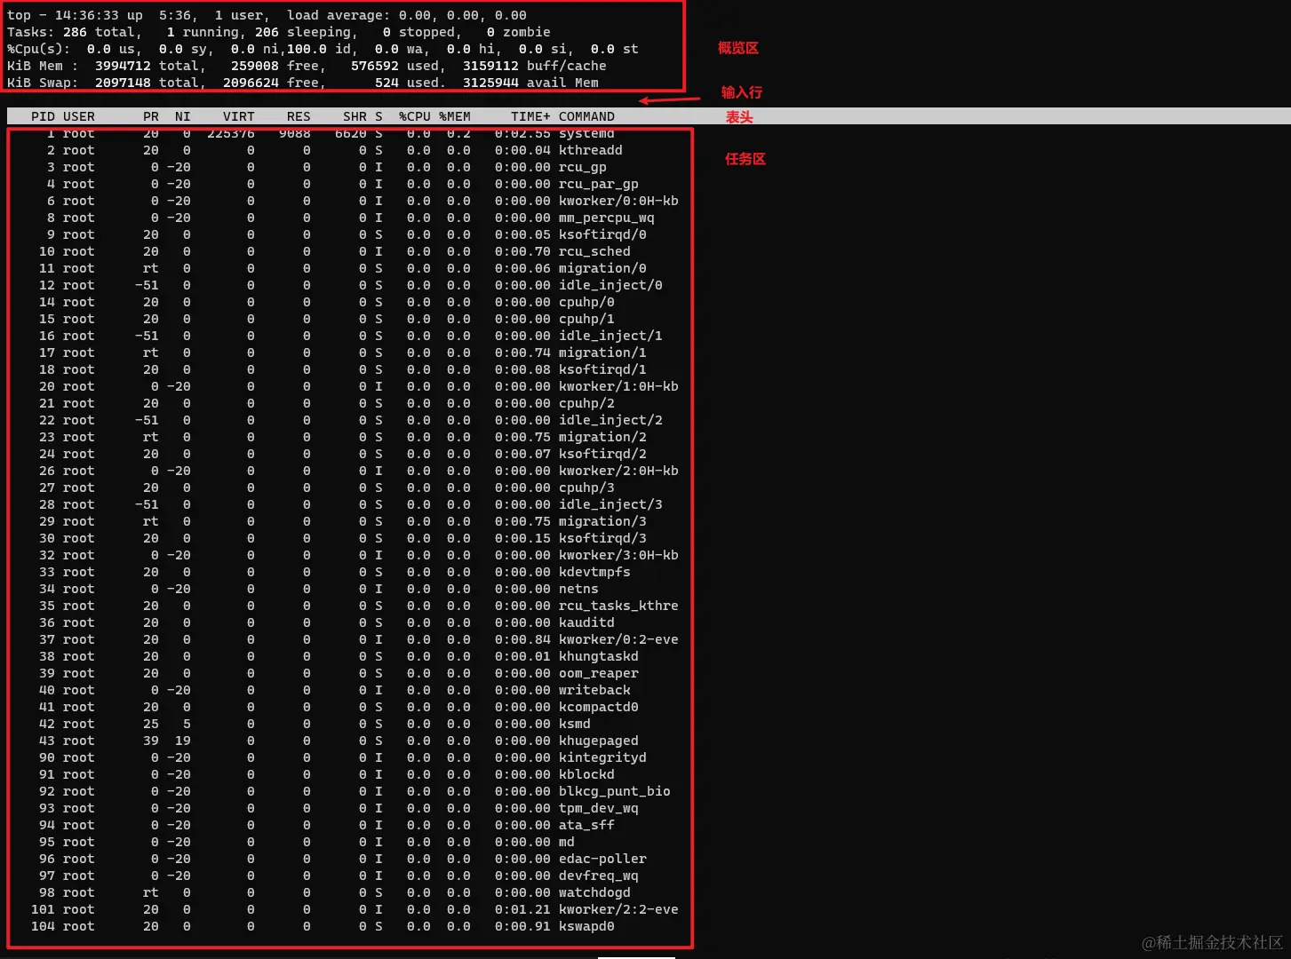Click the SHR column header

(355, 116)
